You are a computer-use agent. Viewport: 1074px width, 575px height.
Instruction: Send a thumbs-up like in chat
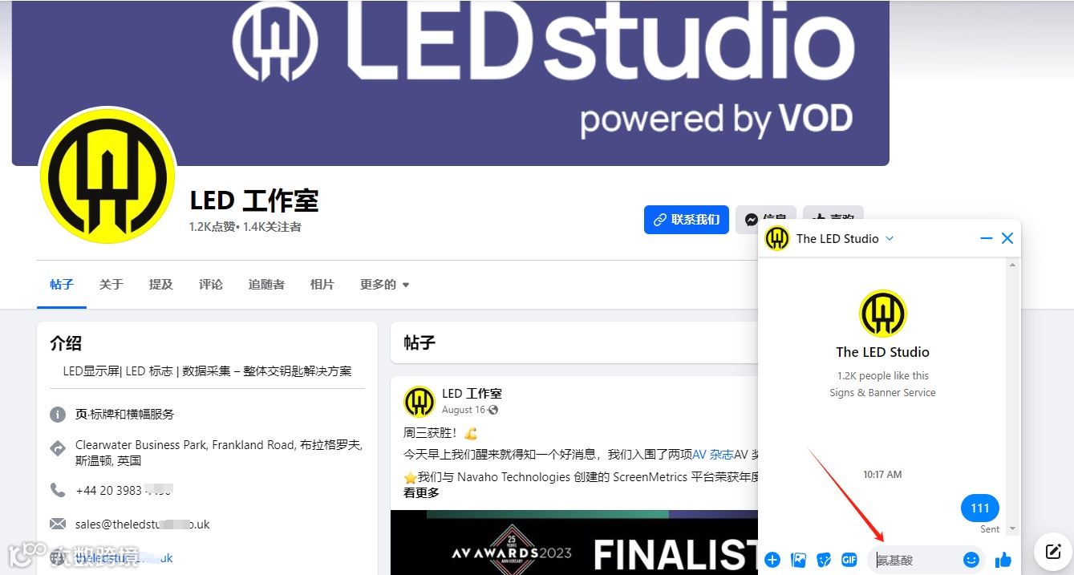pyautogui.click(x=1003, y=560)
